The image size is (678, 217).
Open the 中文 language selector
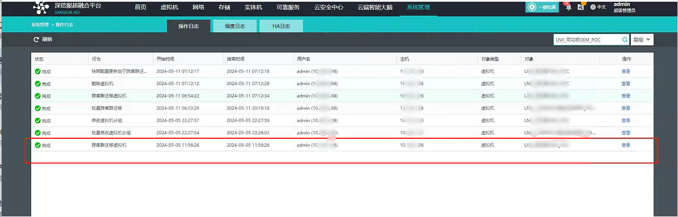602,7
